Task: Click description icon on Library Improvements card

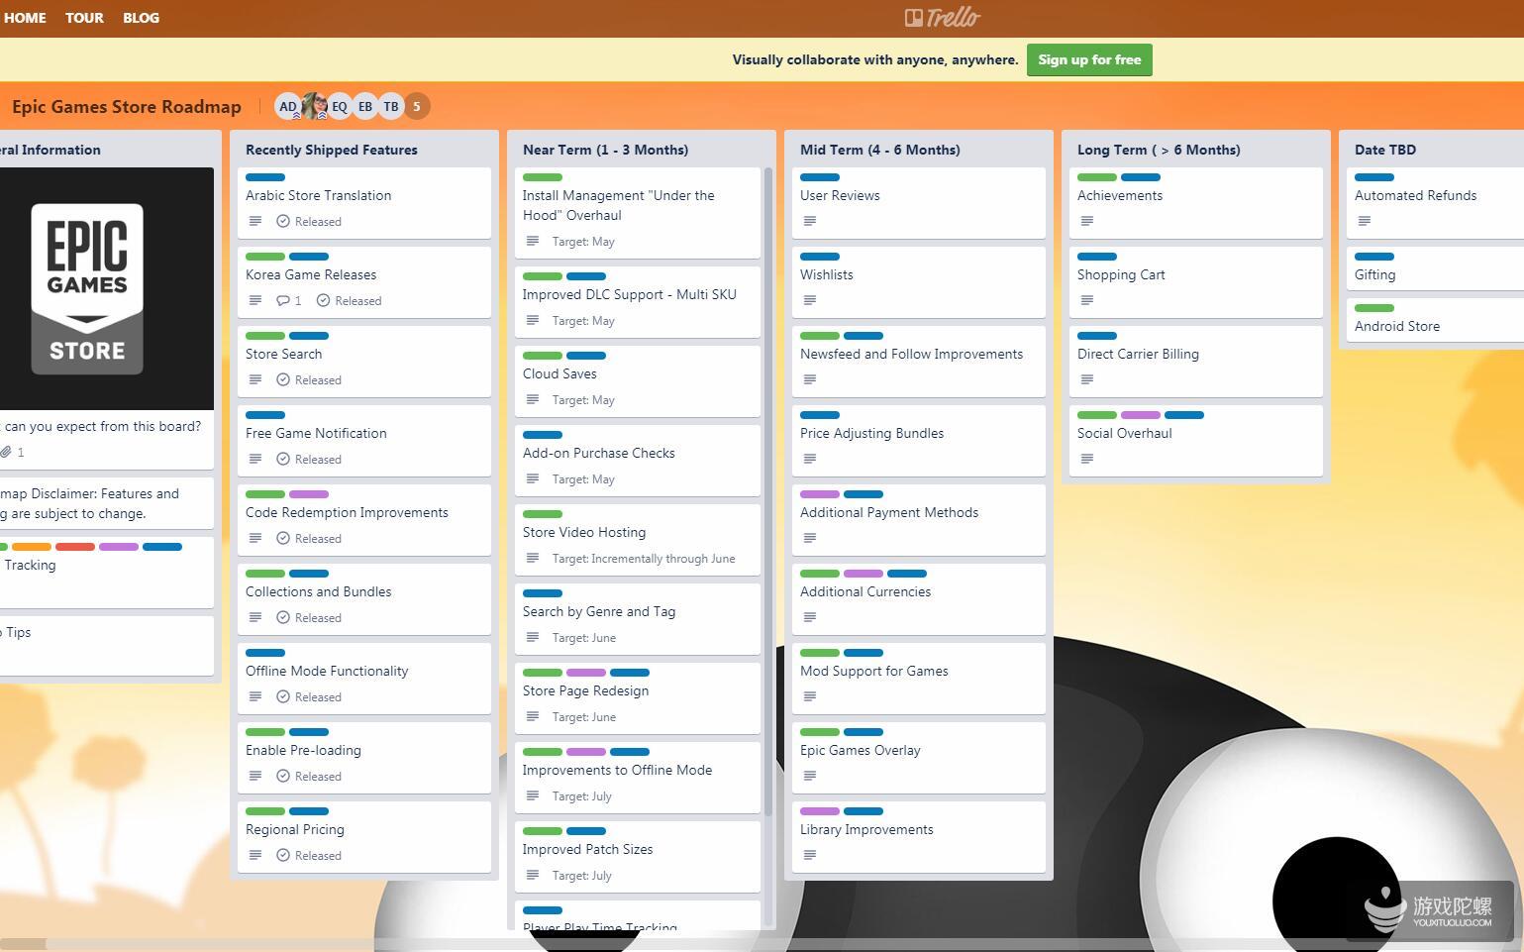Action: (810, 855)
